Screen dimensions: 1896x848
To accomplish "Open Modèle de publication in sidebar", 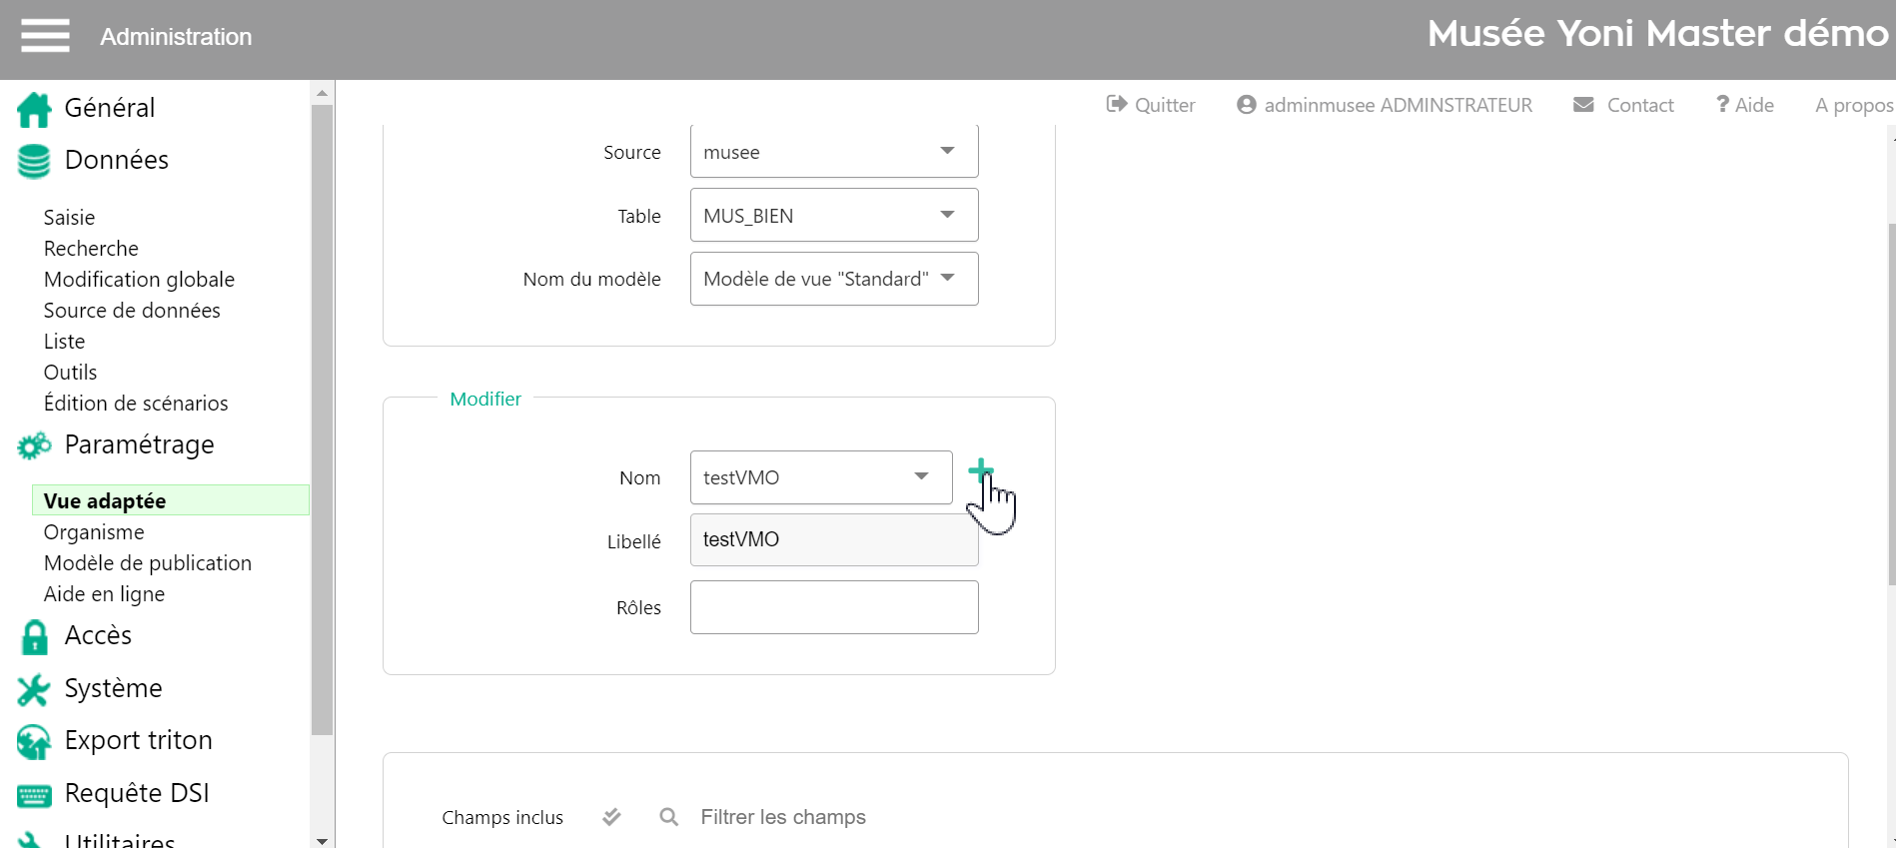I will tap(148, 562).
